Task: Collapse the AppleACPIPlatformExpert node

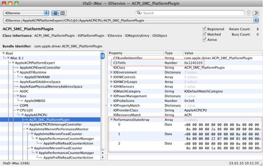Action: (x=13, y=63)
